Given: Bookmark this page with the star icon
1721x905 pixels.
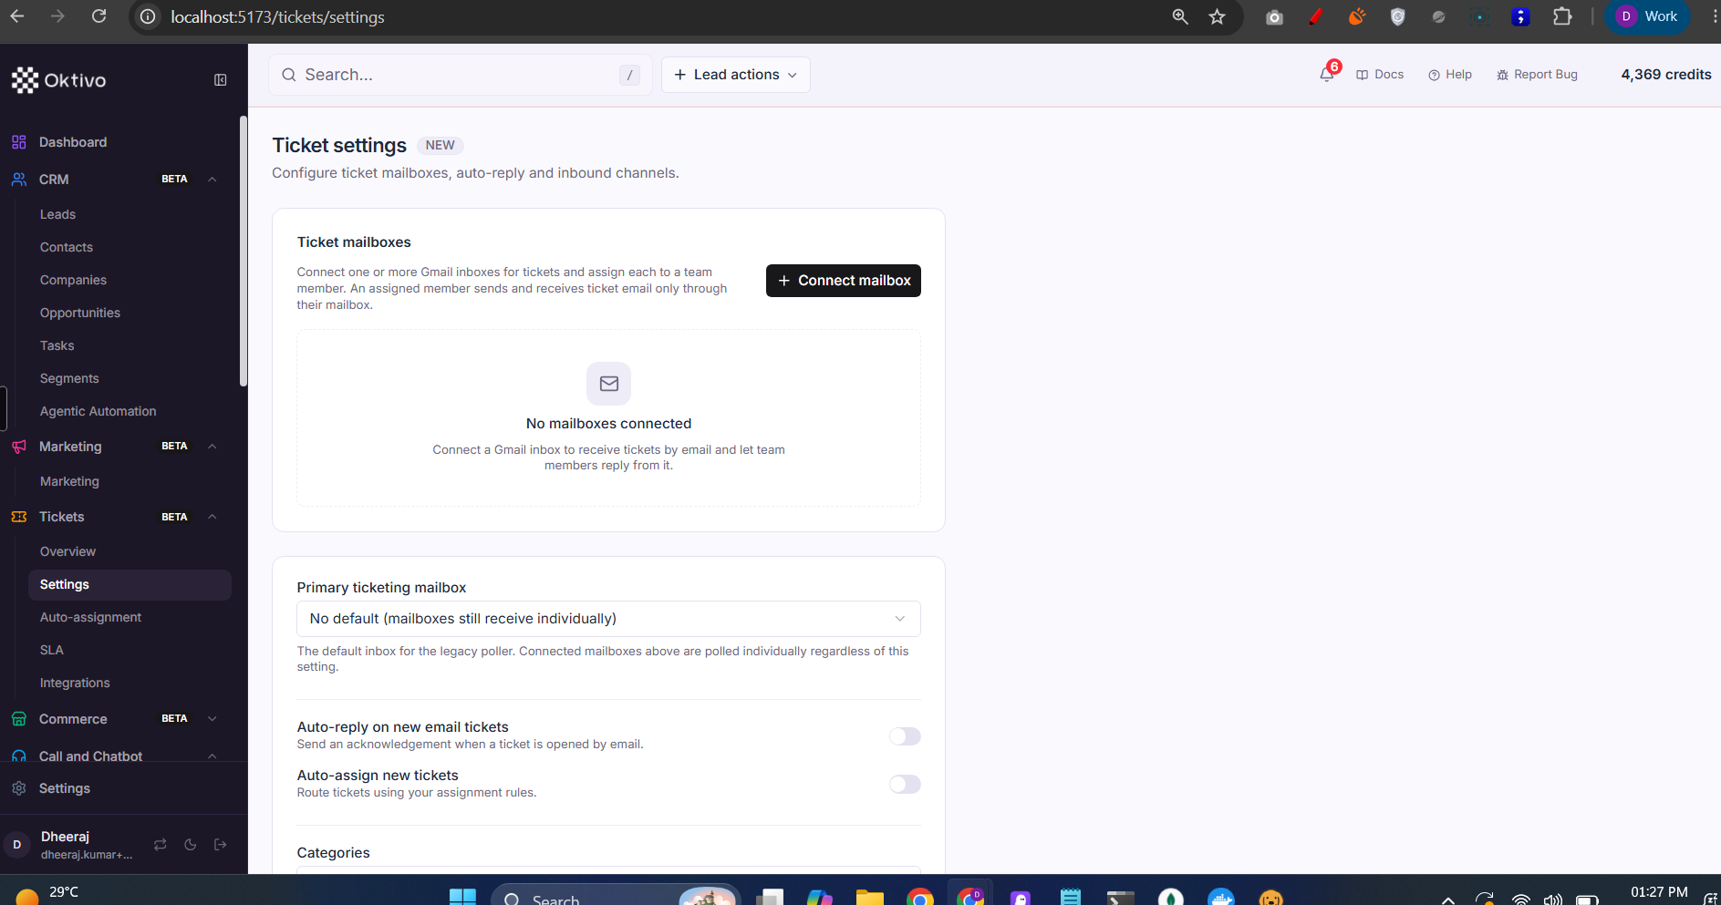Looking at the screenshot, I should point(1218,16).
